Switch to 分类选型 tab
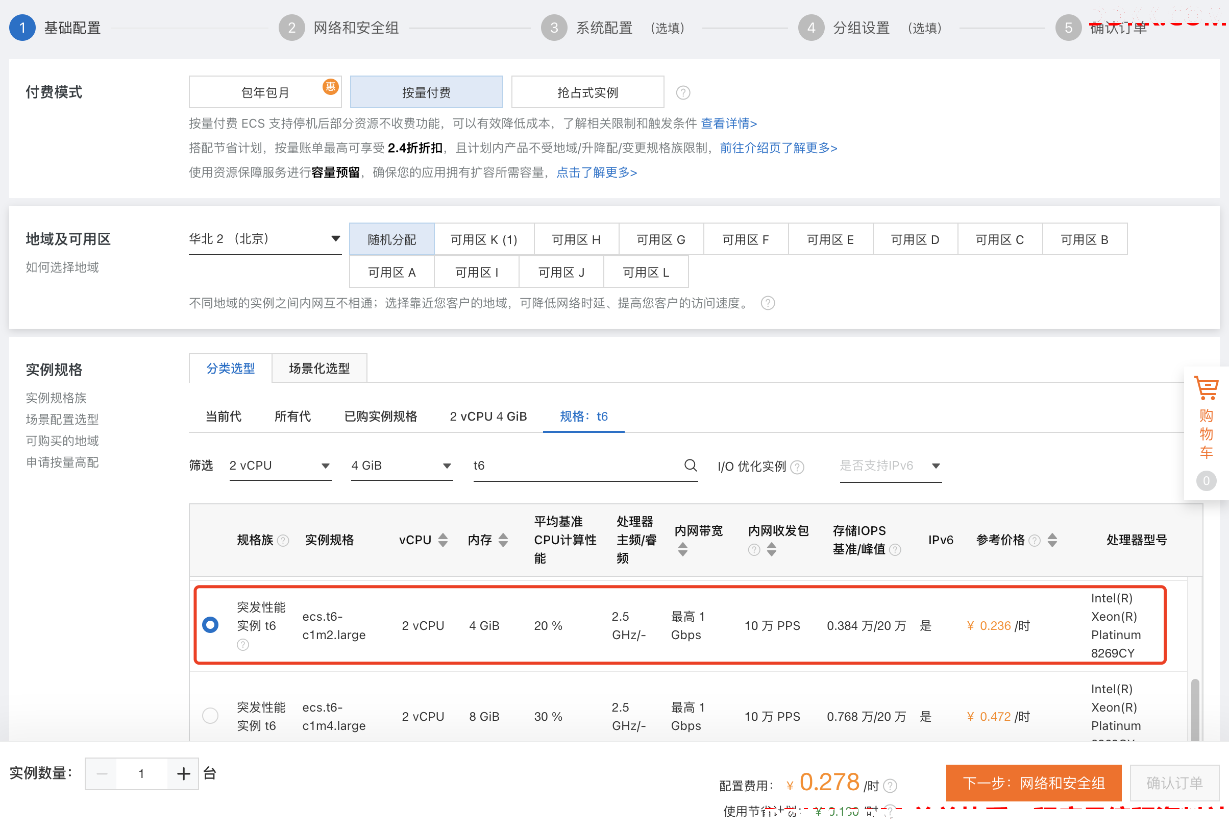The height and width of the screenshot is (829, 1229). pyautogui.click(x=231, y=368)
